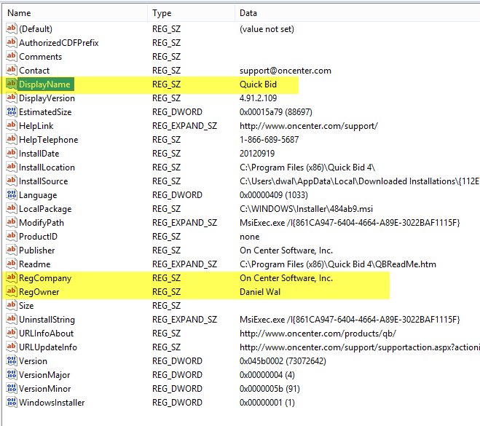This screenshot has height=426, width=480.
Task: Select the Comments value icon
Action: (12, 57)
